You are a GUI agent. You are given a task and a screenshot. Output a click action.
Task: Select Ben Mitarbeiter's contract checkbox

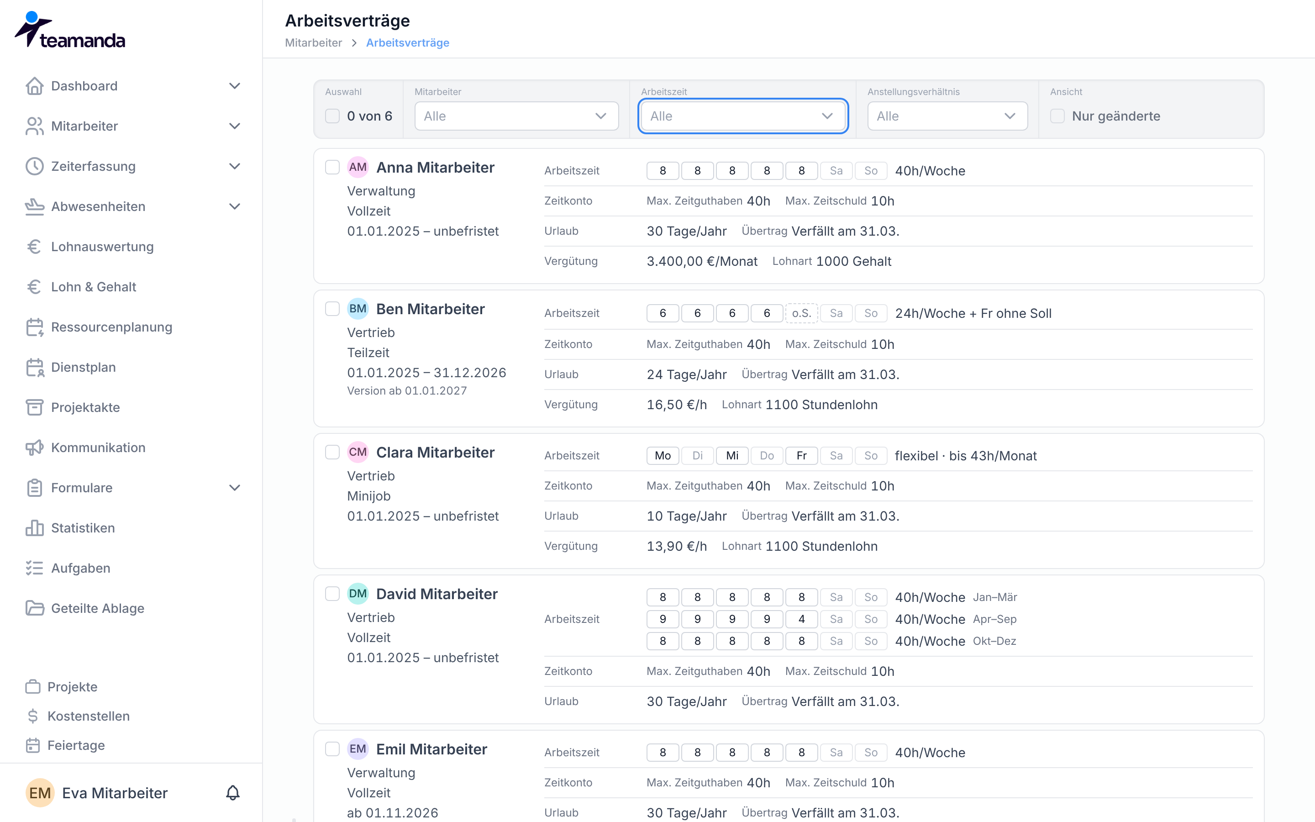pyautogui.click(x=332, y=308)
